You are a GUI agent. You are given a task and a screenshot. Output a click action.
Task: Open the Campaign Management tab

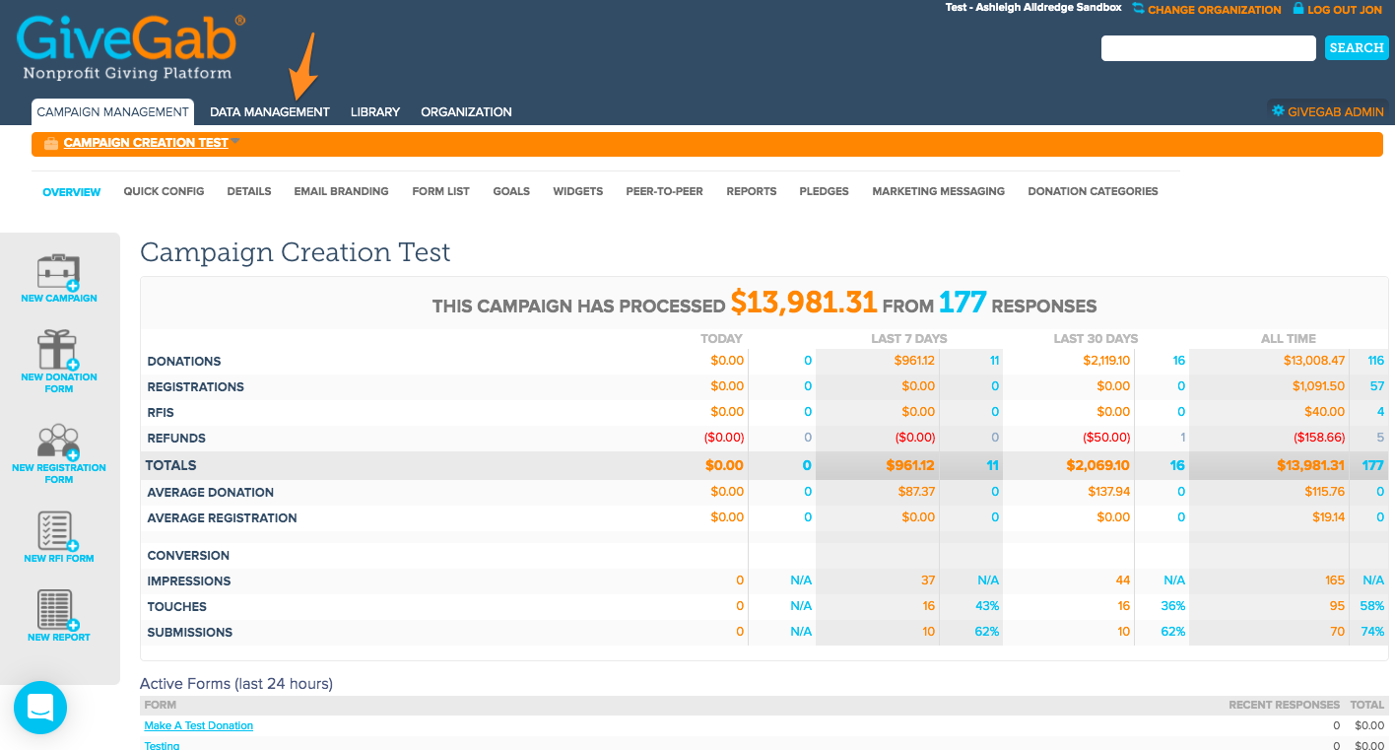(x=112, y=112)
